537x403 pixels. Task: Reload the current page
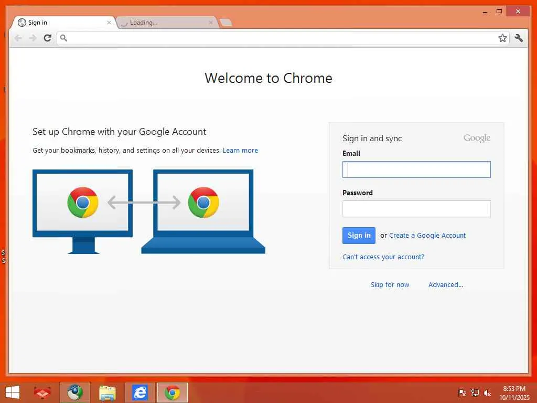point(48,38)
